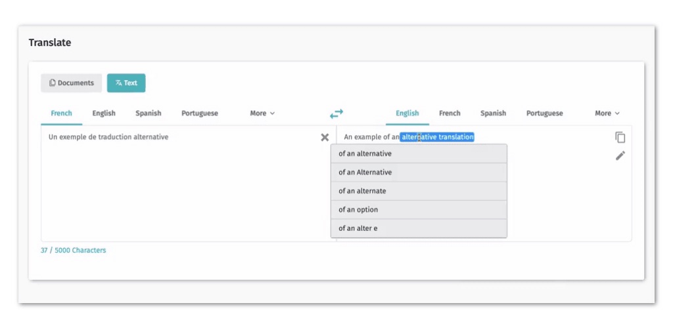
Task: Choose Spanish as source language
Action: pos(149,113)
